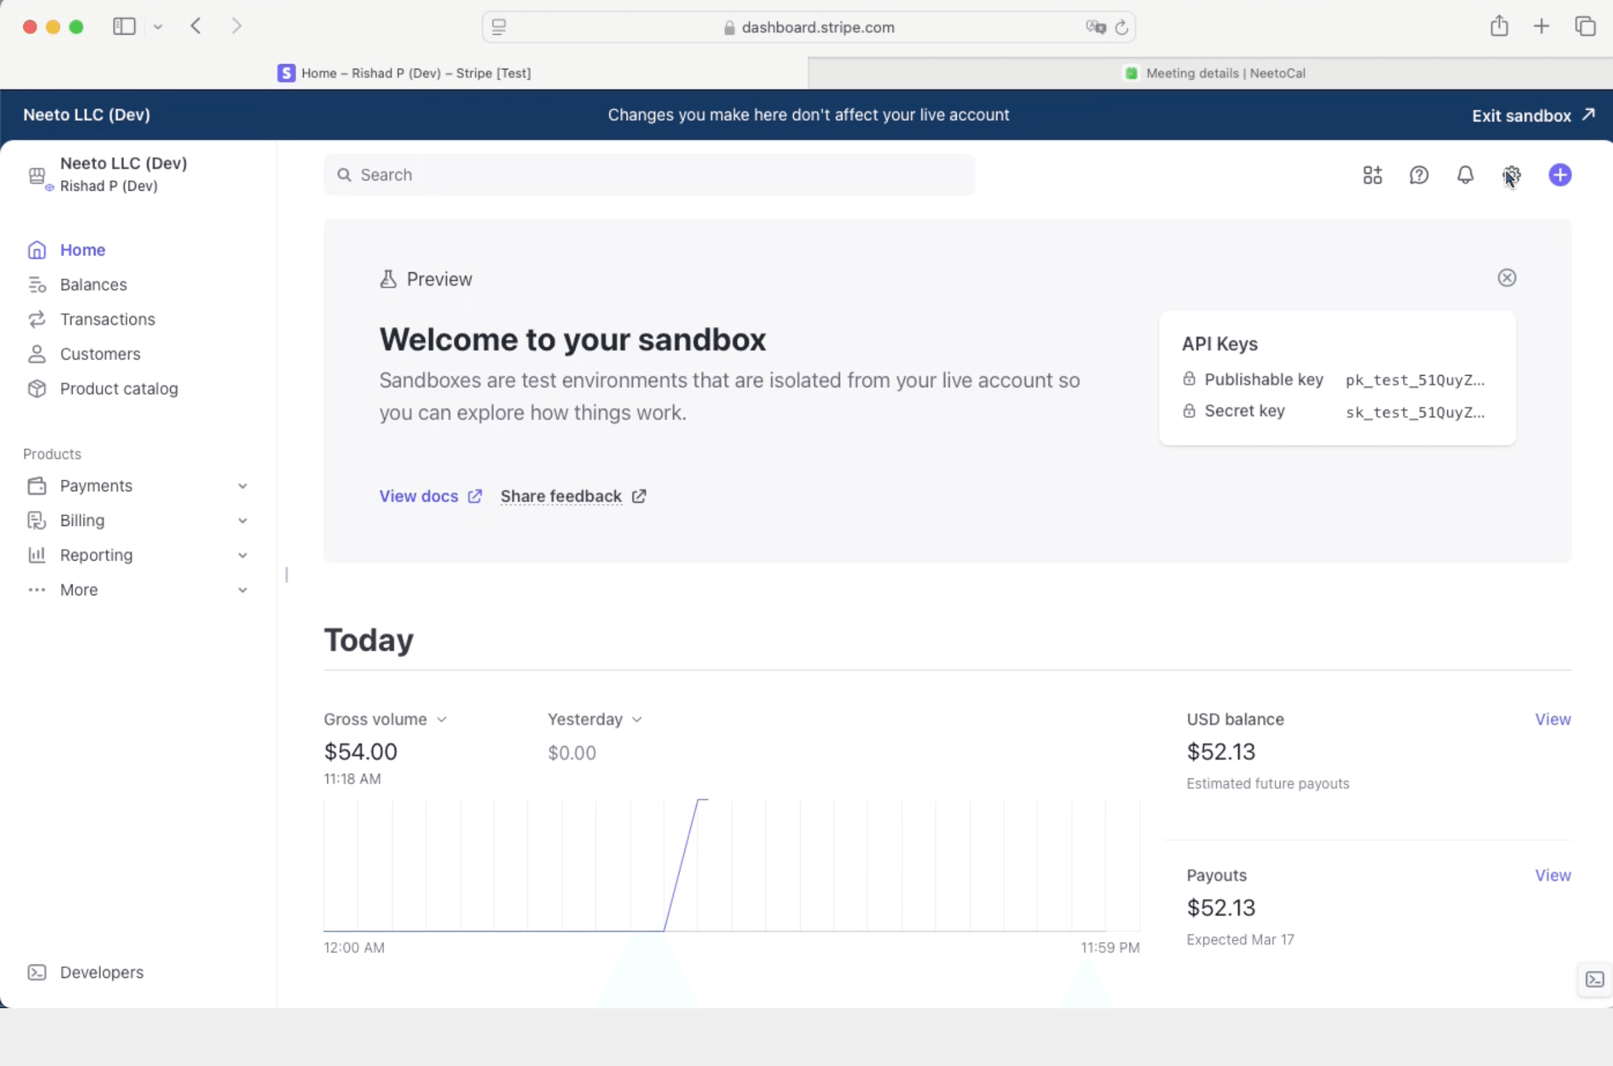Open Safari sidebar options chevron
Screen dimensions: 1613x1066
point(158,27)
